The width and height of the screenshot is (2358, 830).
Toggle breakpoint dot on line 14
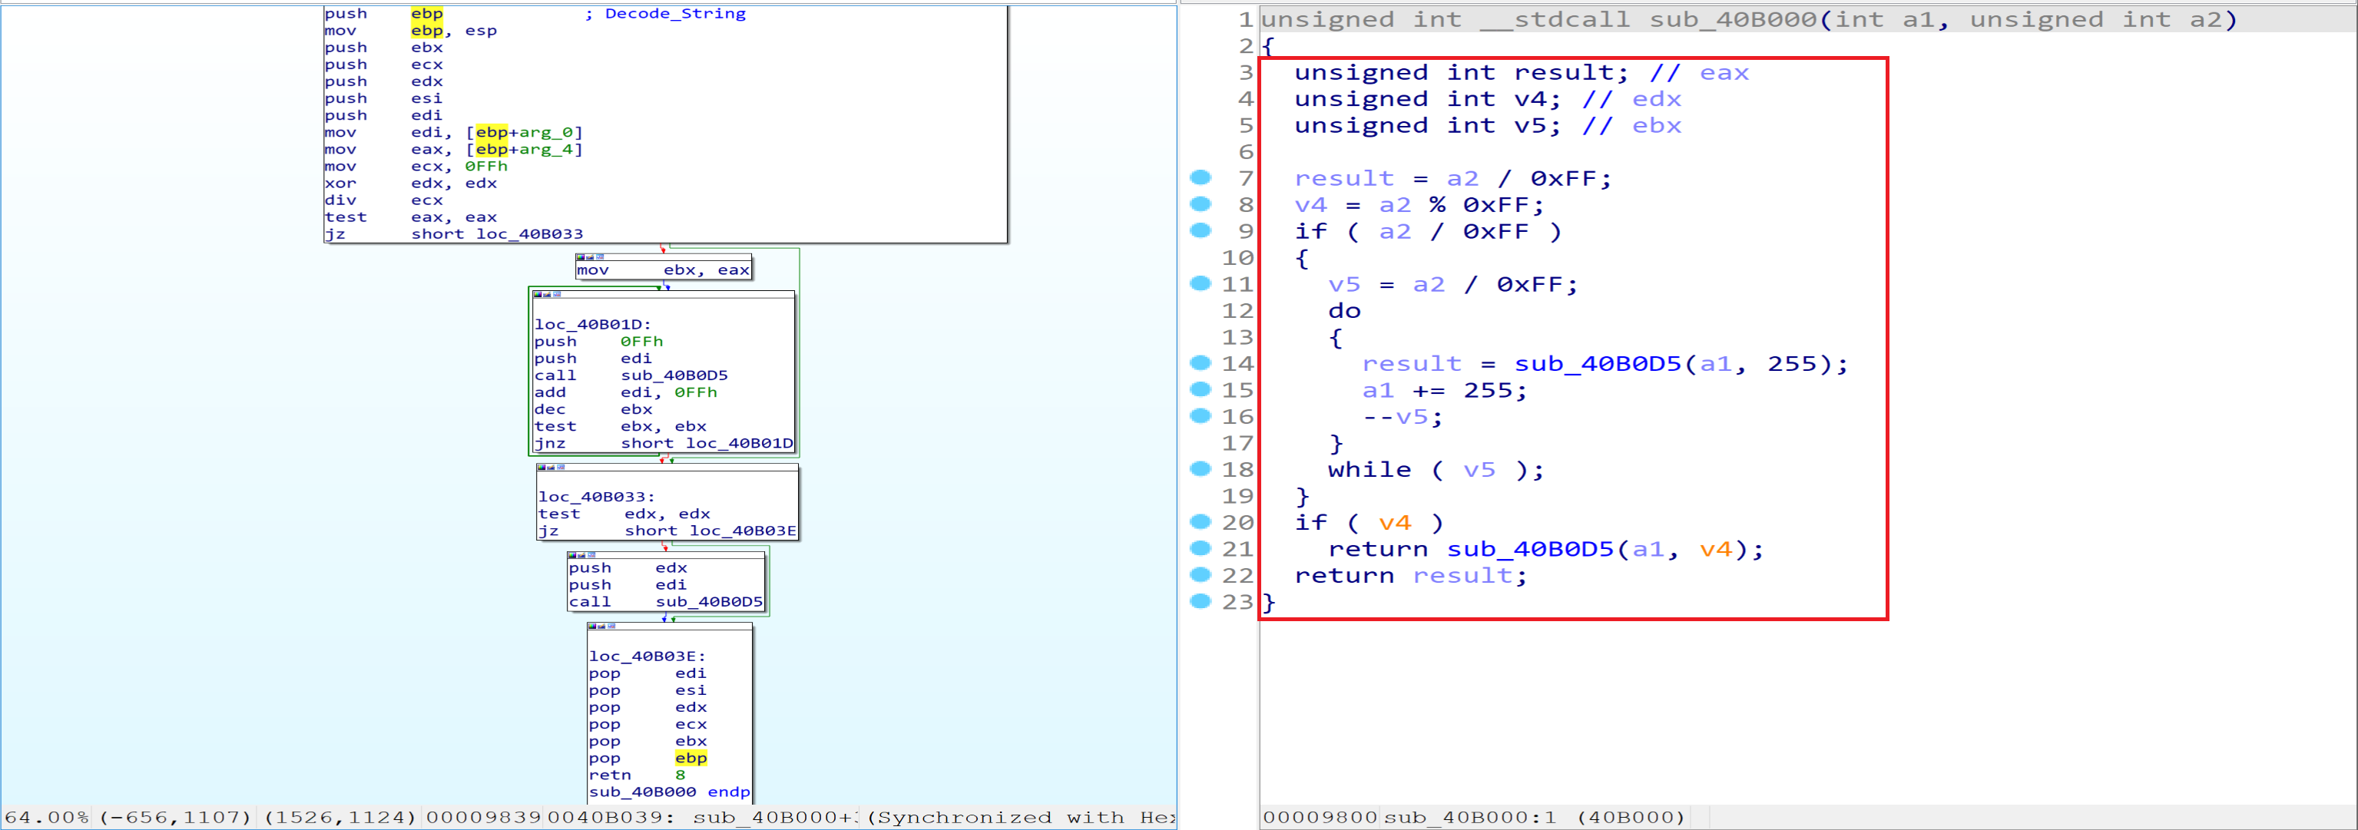(1200, 363)
